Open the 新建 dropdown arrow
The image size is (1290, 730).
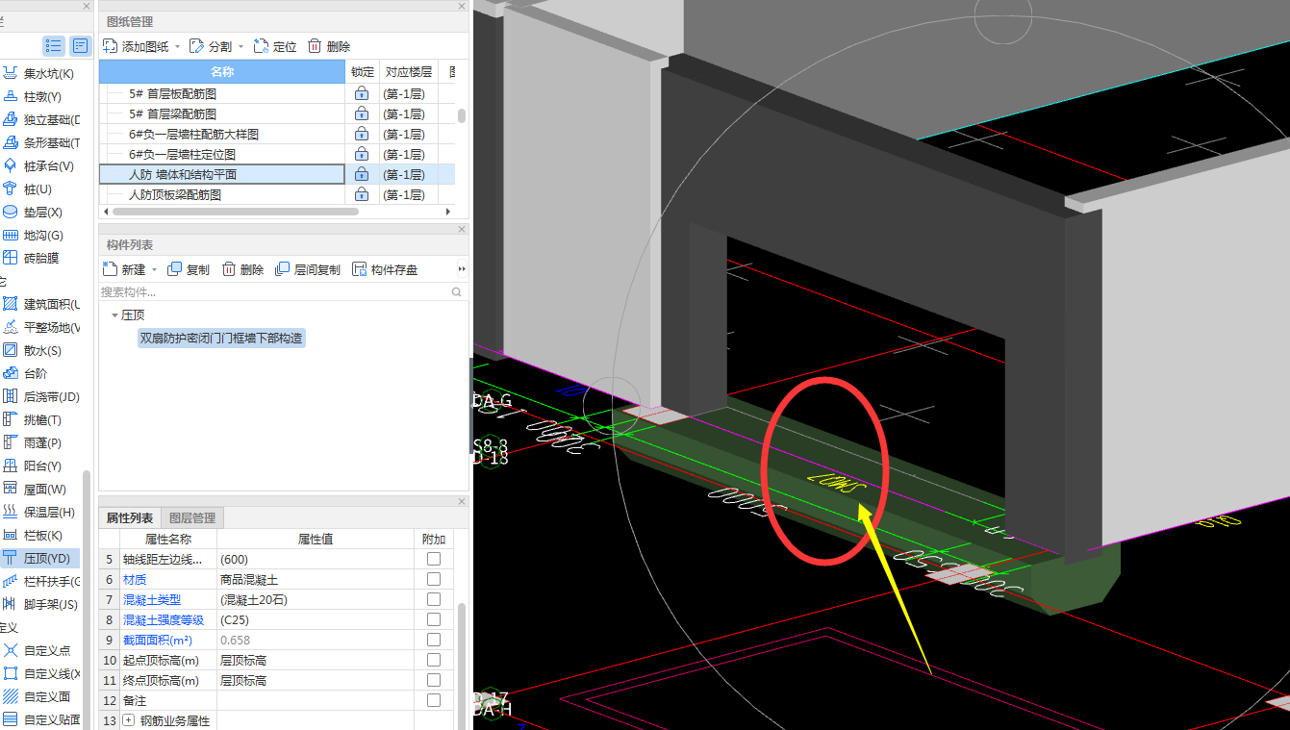154,269
